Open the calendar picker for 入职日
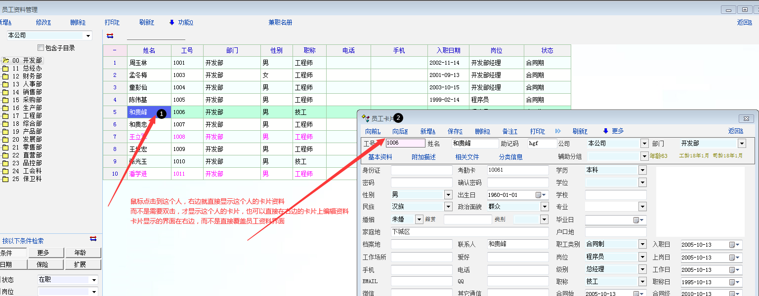 (x=732, y=245)
